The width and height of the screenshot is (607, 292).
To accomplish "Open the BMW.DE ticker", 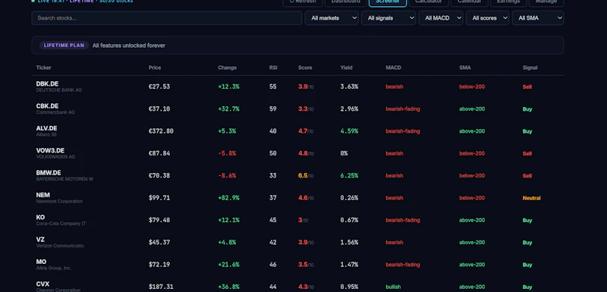I will point(49,173).
